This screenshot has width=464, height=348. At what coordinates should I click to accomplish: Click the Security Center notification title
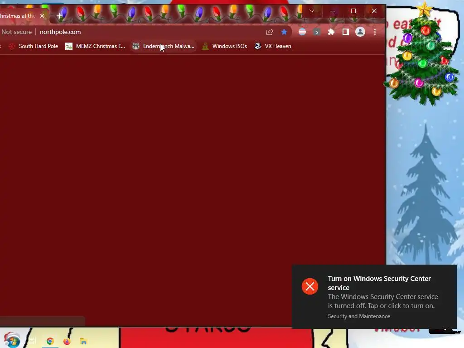(379, 283)
